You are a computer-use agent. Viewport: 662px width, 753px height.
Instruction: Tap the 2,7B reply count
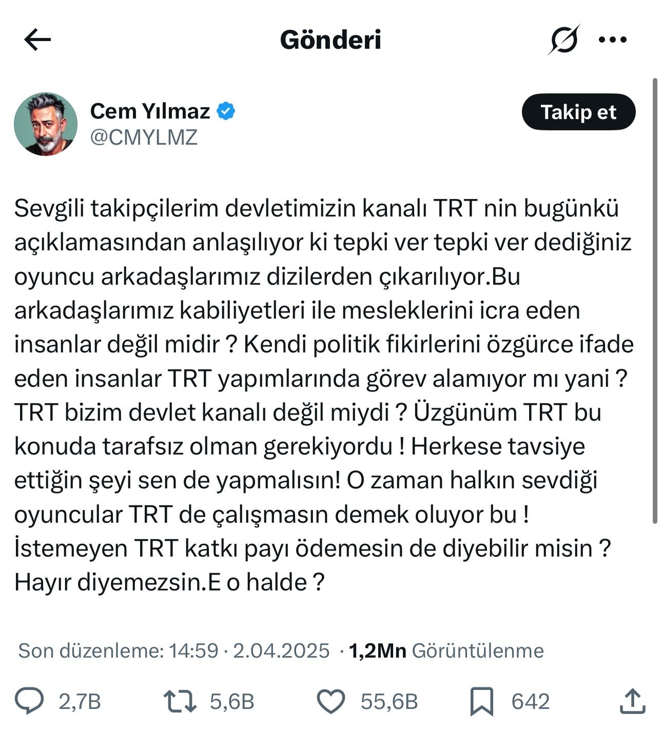[80, 701]
